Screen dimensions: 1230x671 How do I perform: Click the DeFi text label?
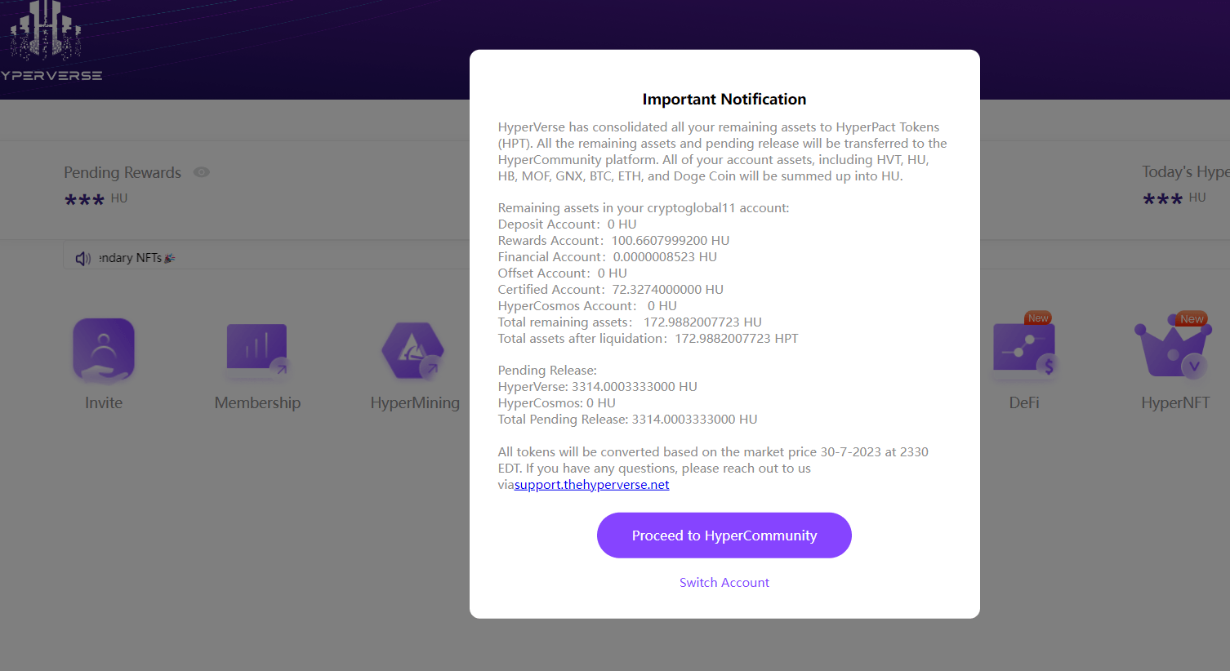coord(1024,403)
